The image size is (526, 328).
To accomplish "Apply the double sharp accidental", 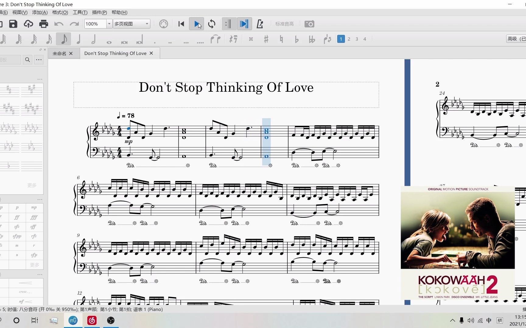I will (251, 39).
